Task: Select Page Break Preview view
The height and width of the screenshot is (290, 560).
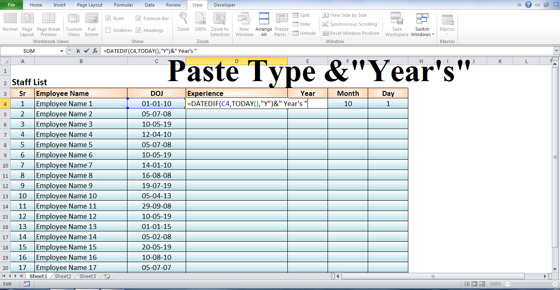Action: tap(48, 23)
